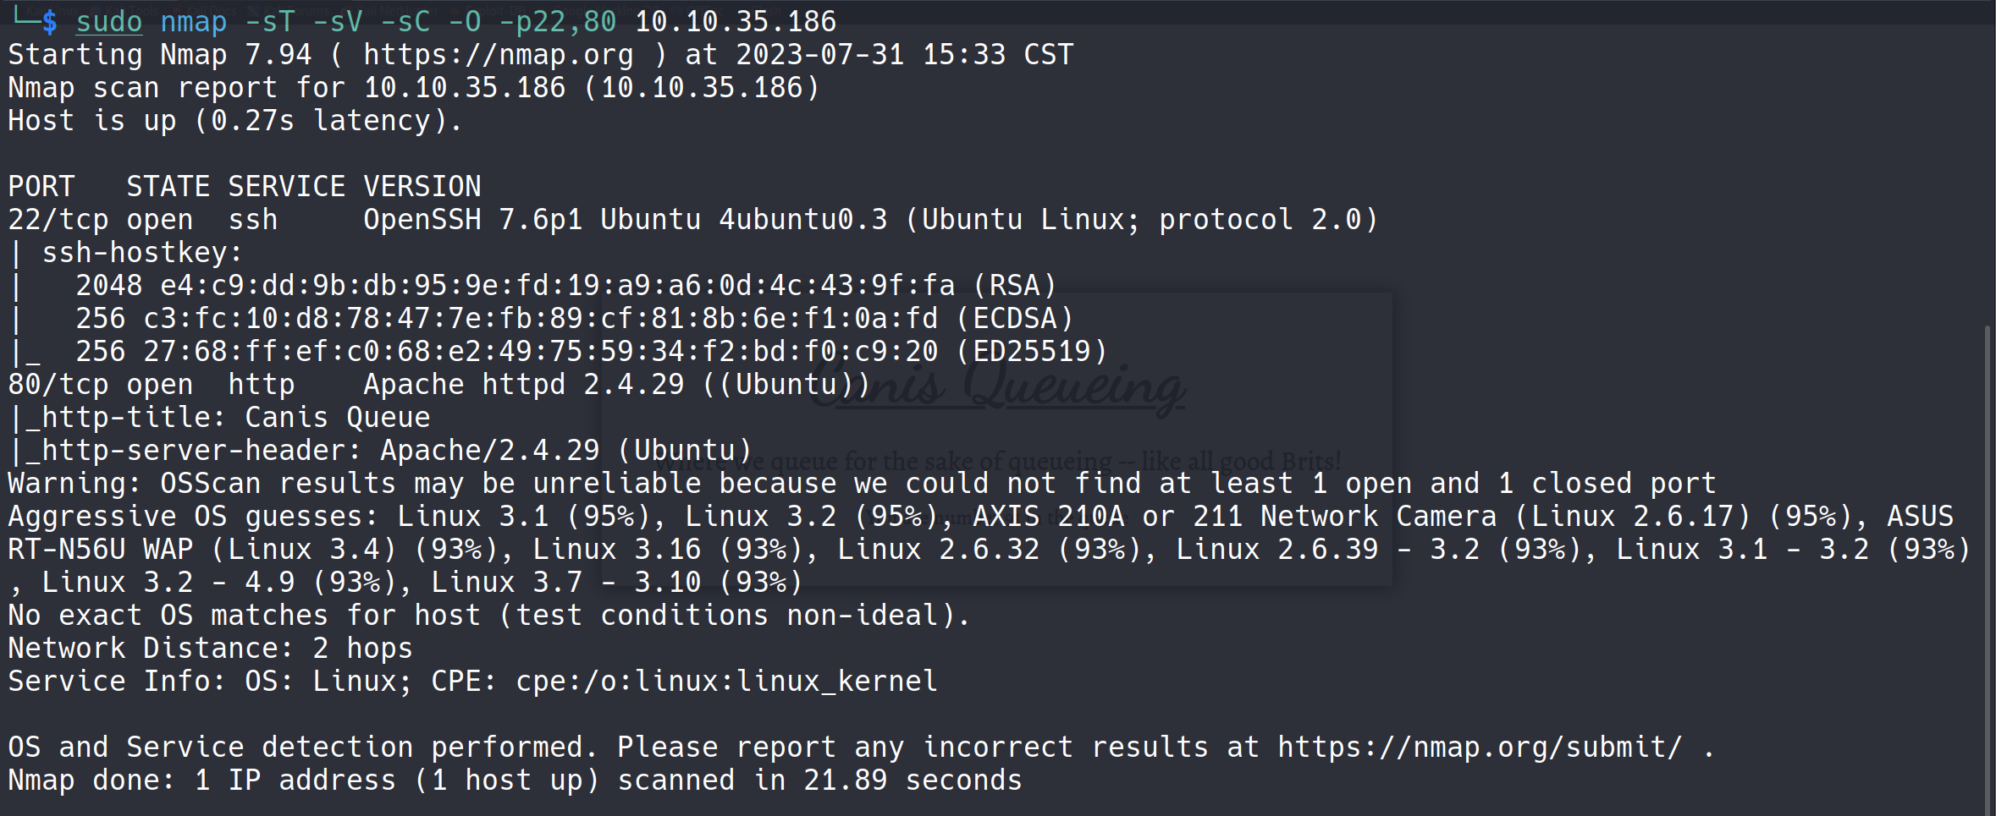The height and width of the screenshot is (816, 1996).
Task: Click the -sV flag in the nmap command
Action: [338, 22]
